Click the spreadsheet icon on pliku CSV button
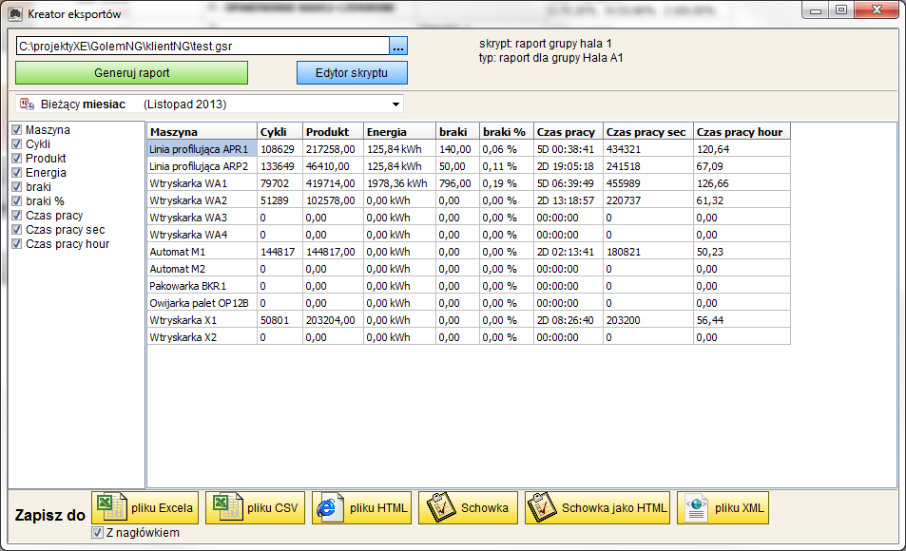The image size is (906, 551). click(227, 507)
